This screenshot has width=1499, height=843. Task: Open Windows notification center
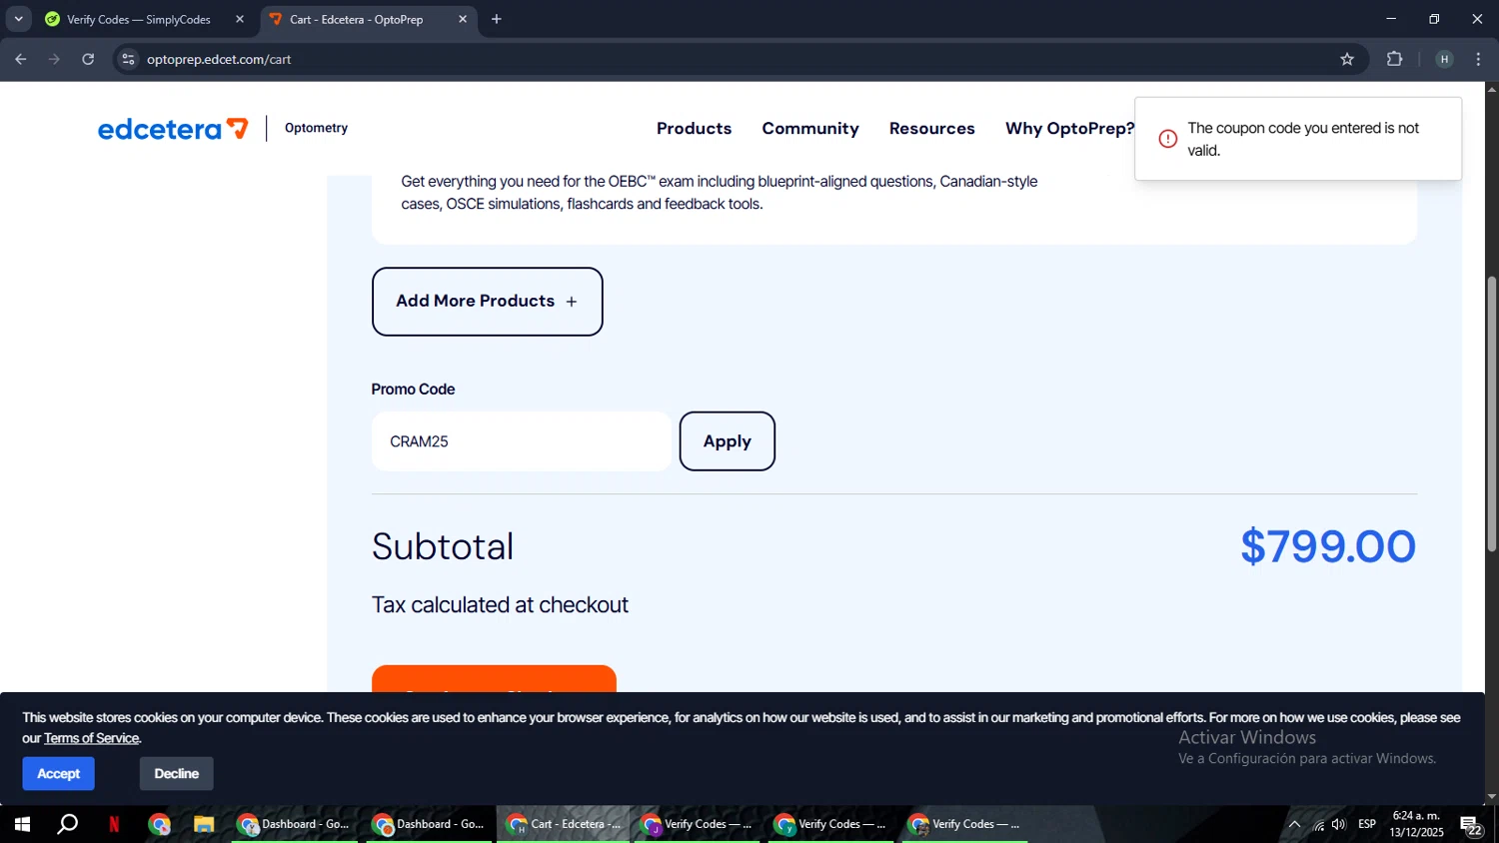click(1471, 825)
